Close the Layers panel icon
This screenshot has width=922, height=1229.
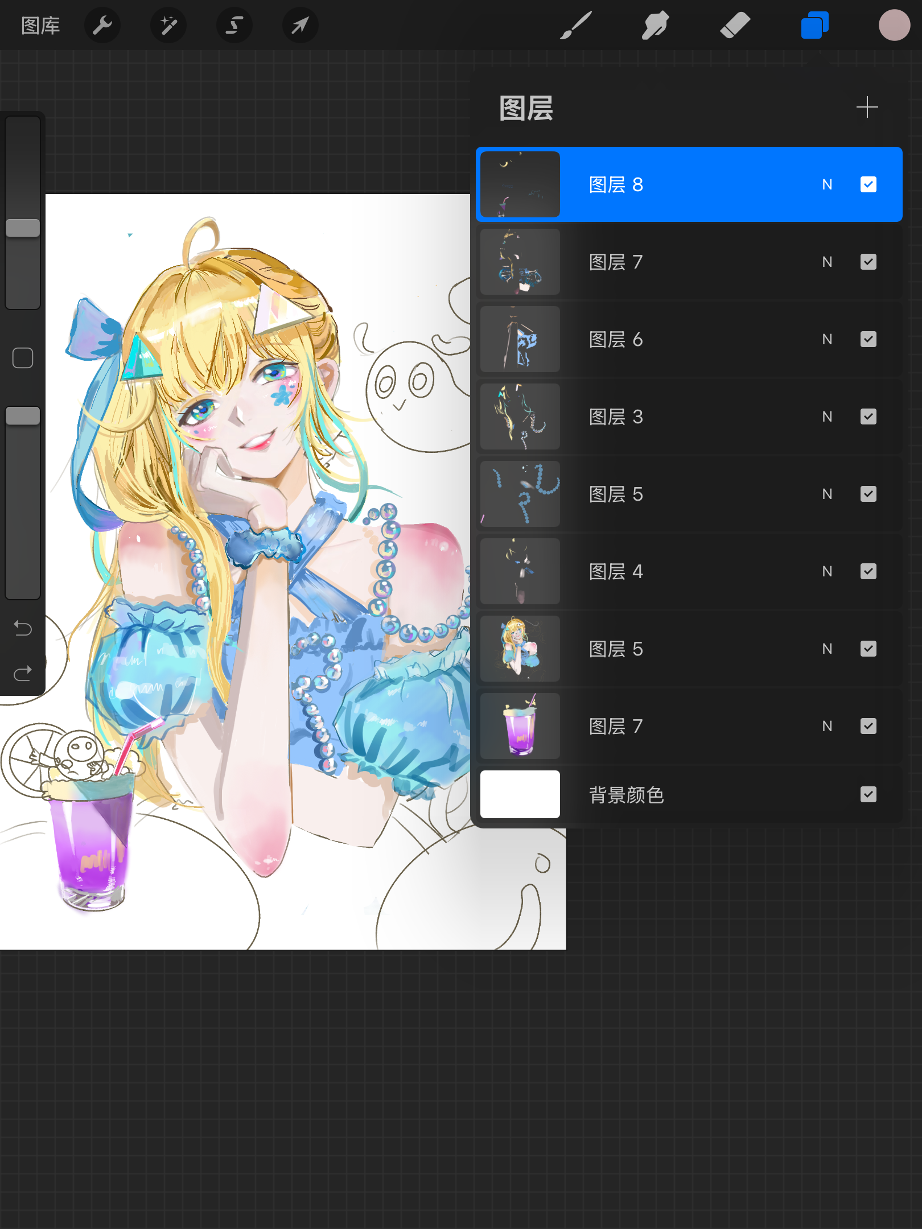click(x=815, y=25)
